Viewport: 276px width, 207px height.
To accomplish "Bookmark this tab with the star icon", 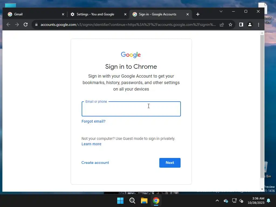I will [230, 25].
